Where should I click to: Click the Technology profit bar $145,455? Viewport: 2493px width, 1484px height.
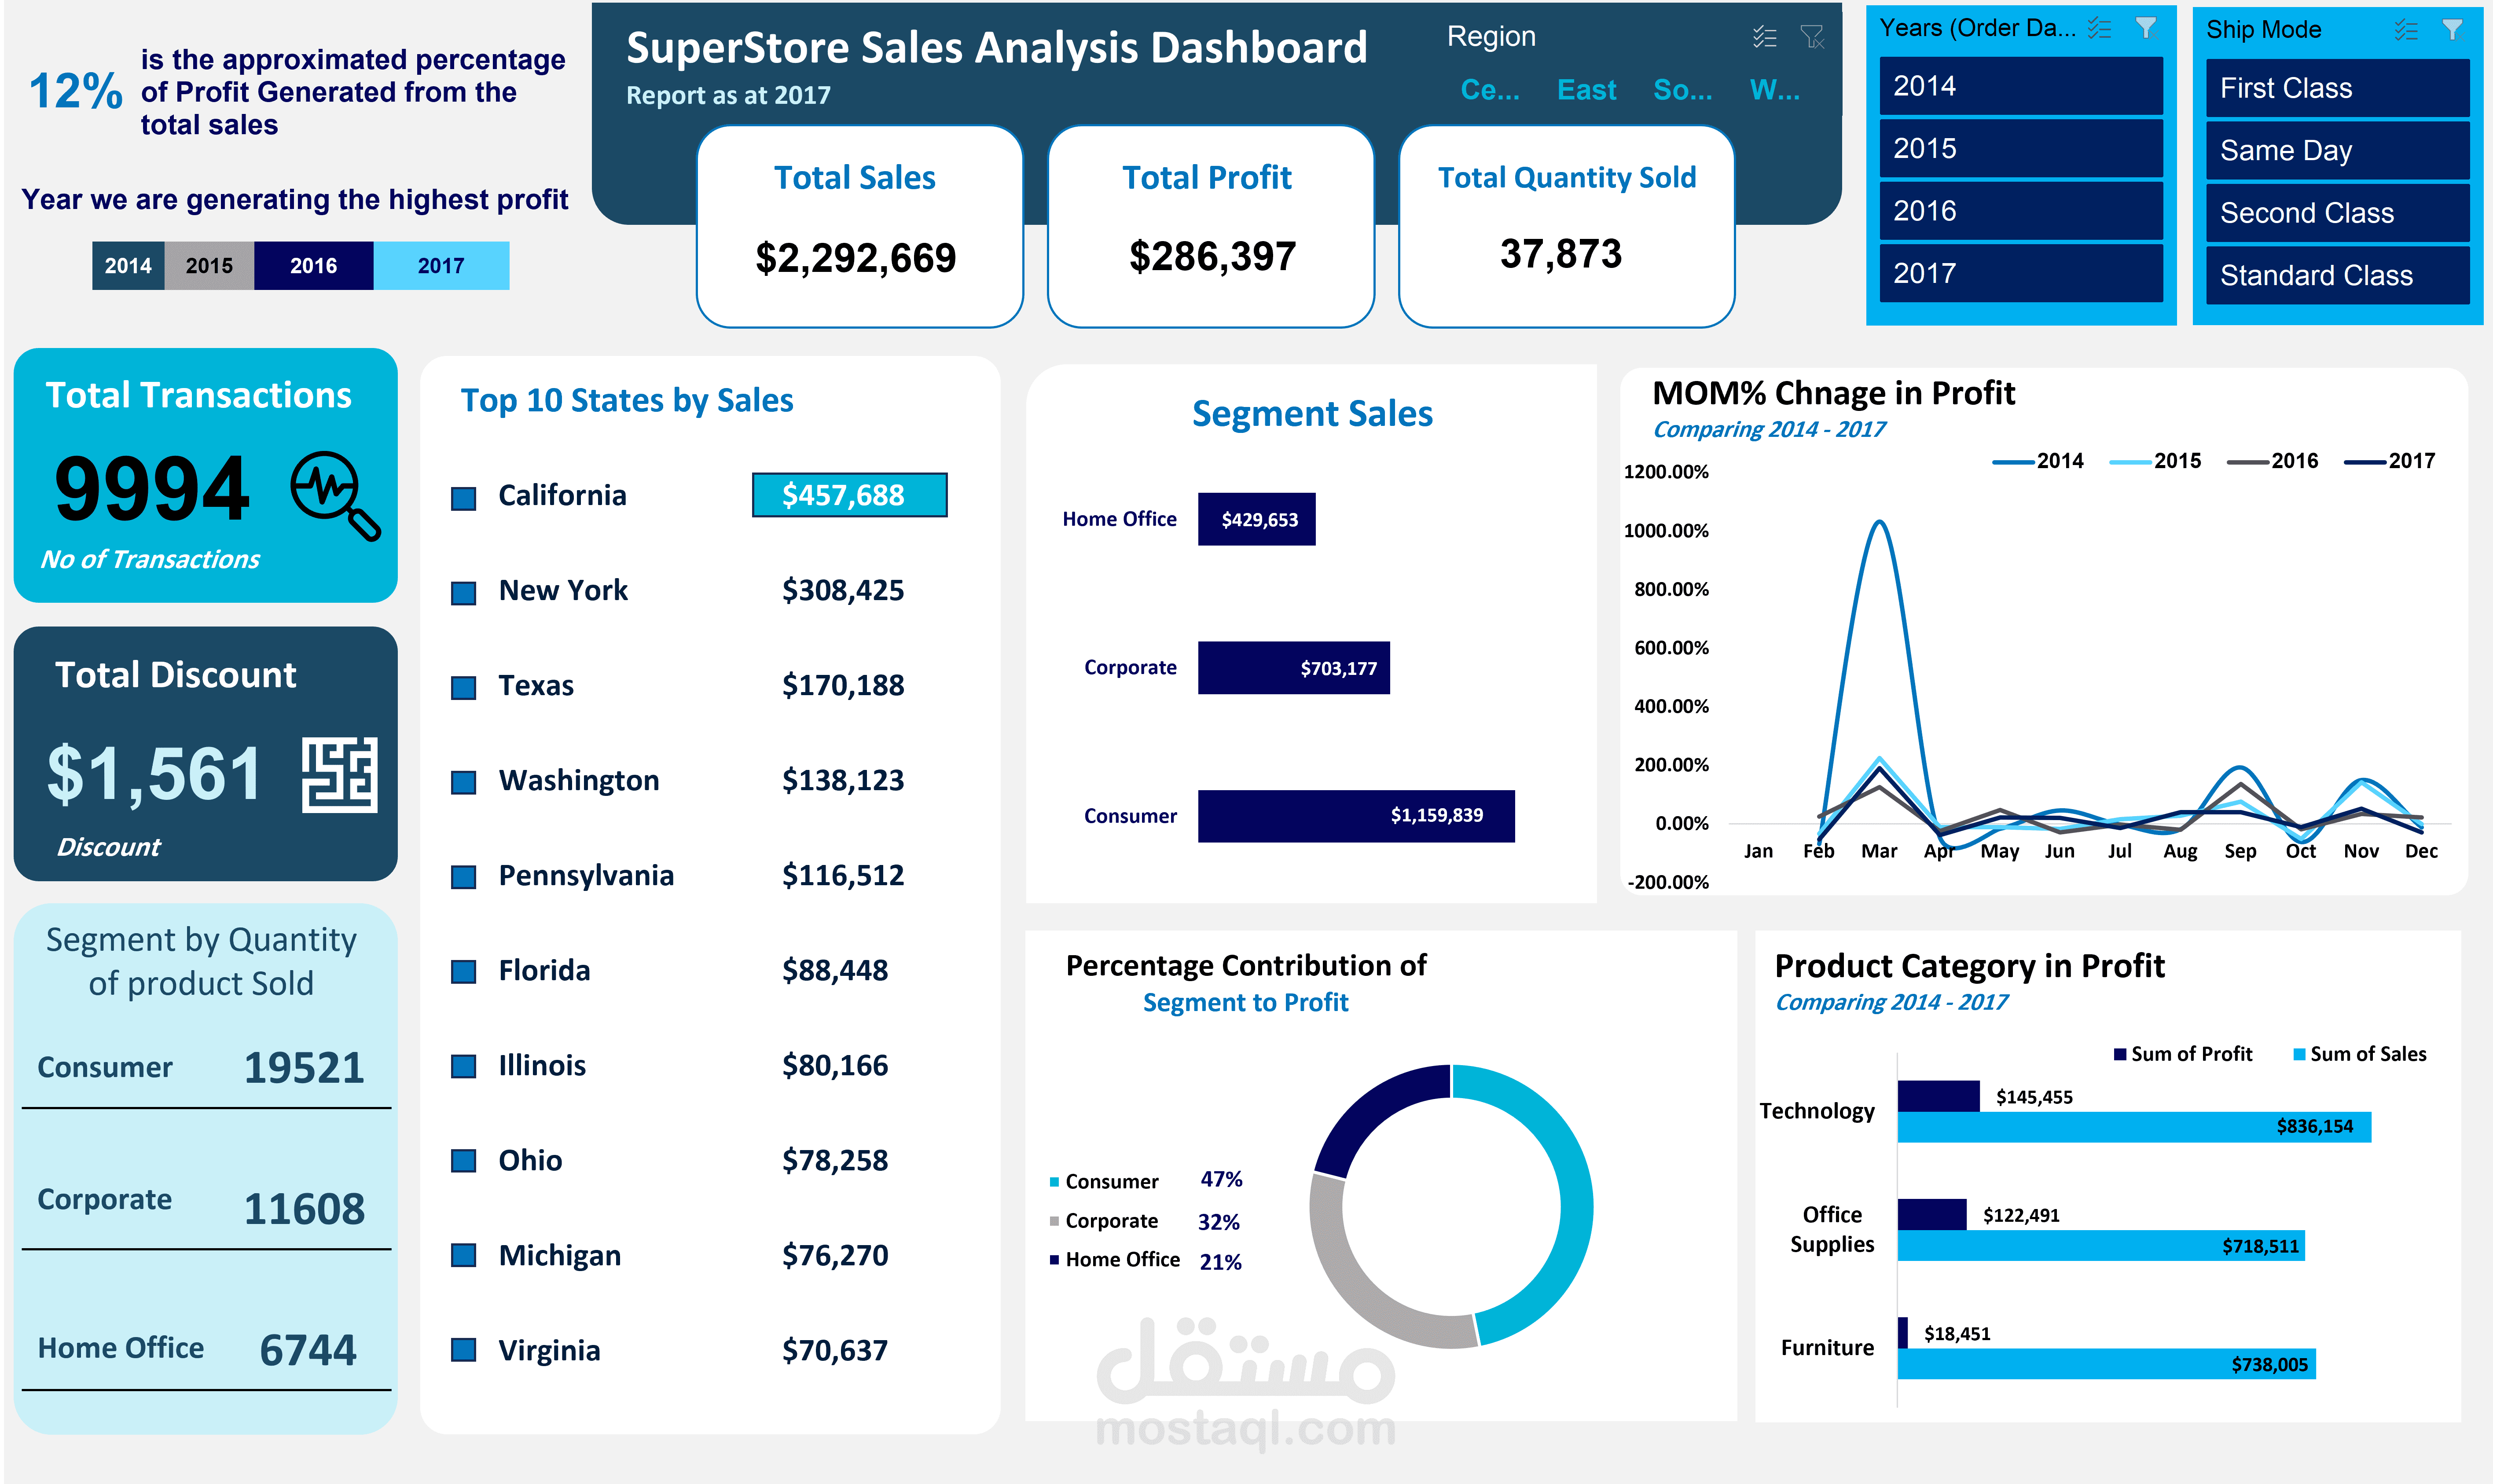pos(1938,1096)
